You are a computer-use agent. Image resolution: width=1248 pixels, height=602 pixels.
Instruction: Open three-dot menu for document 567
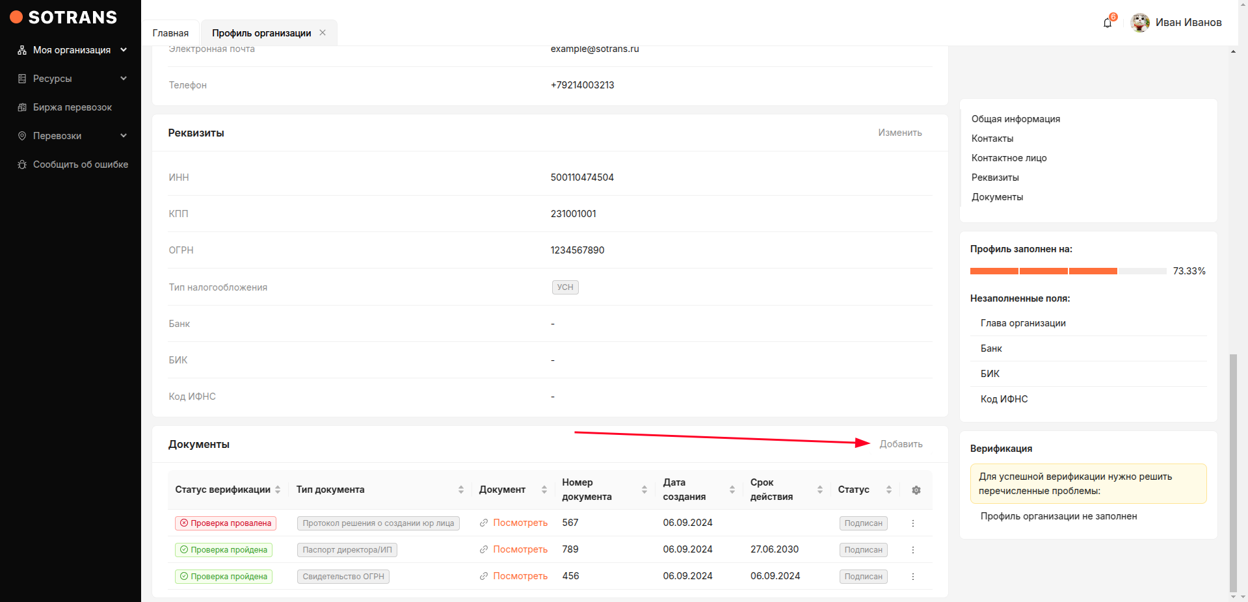tap(912, 523)
